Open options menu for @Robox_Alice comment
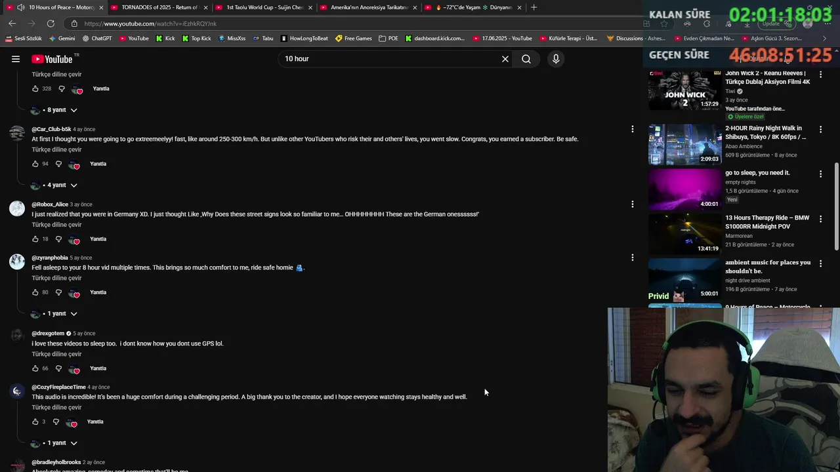The height and width of the screenshot is (472, 840). pyautogui.click(x=633, y=204)
